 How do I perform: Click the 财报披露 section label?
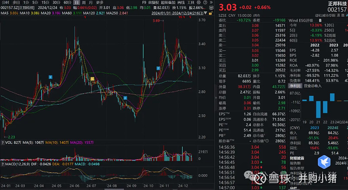point(297,158)
